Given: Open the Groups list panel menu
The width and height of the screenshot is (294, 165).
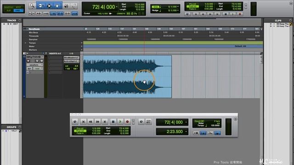Looking at the screenshot, I should click(x=20, y=127).
